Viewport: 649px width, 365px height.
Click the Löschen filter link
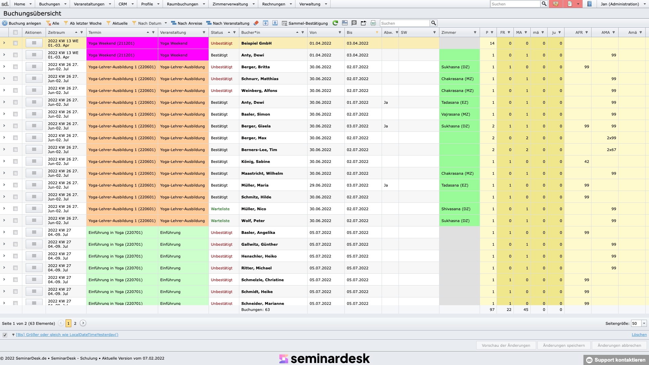tap(639, 335)
